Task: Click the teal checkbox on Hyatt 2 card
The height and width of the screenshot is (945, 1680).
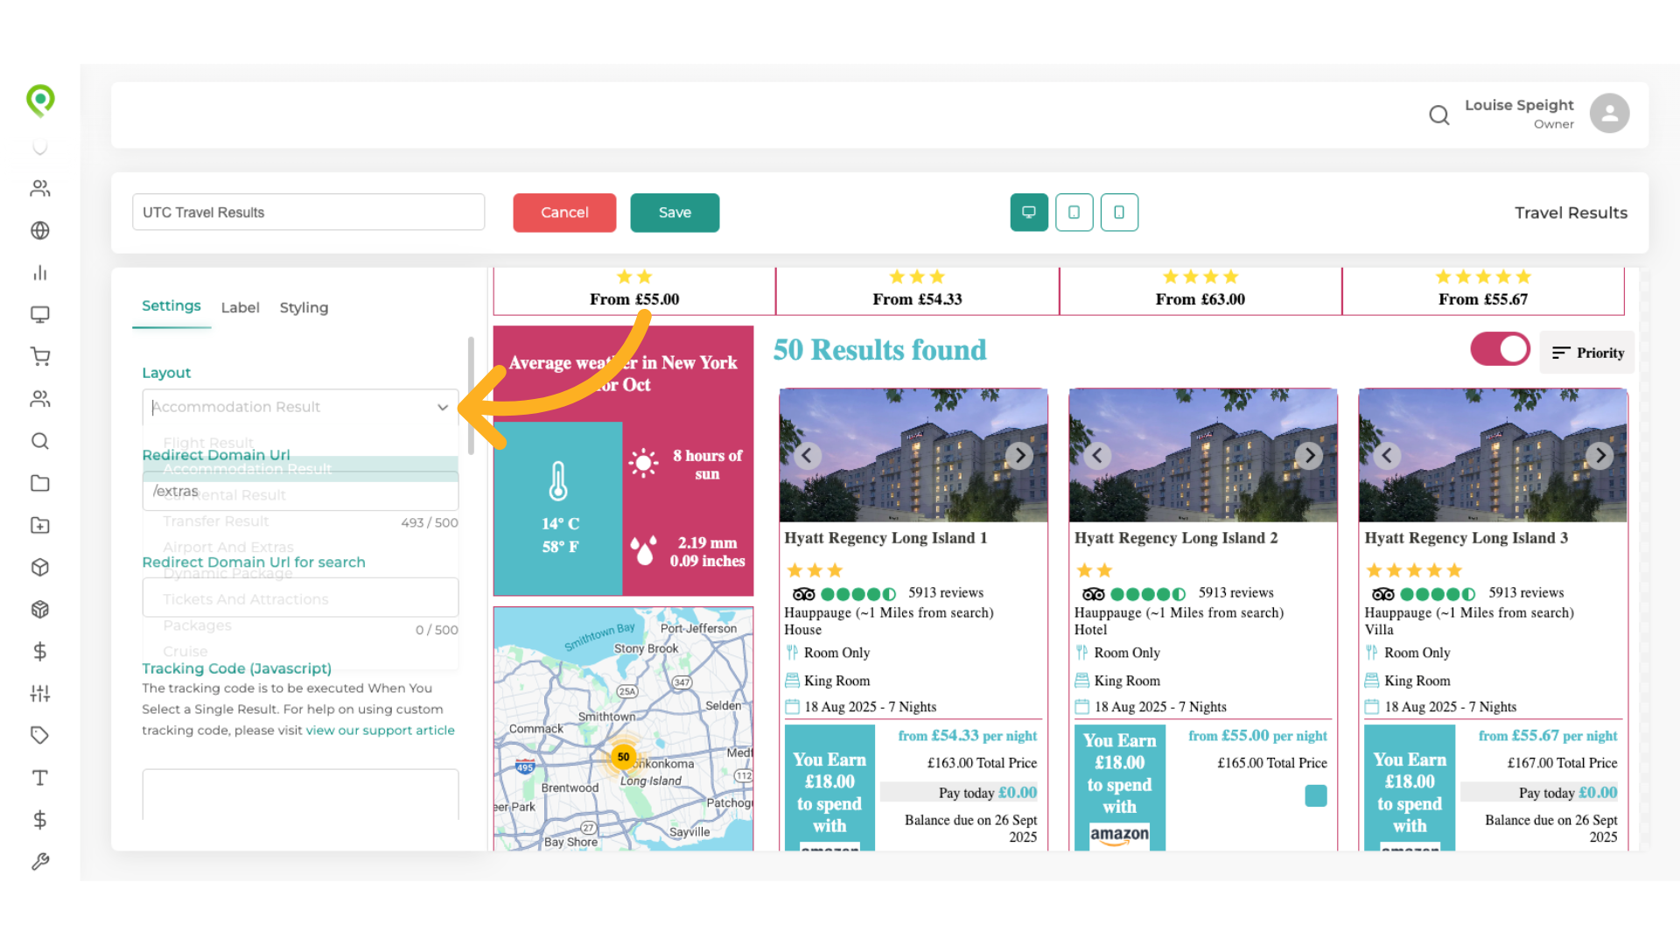Action: click(1315, 795)
